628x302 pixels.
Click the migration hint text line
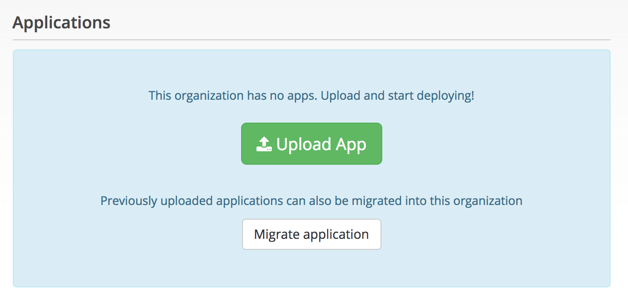coord(311,200)
